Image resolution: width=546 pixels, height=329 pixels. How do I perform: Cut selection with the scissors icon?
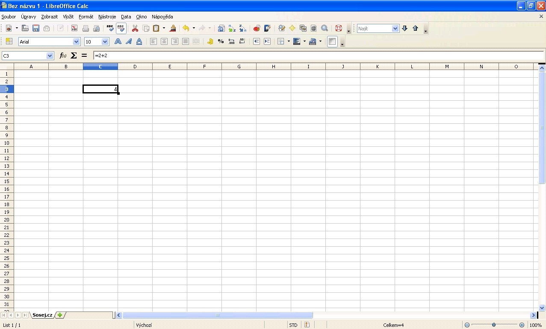coord(135,29)
